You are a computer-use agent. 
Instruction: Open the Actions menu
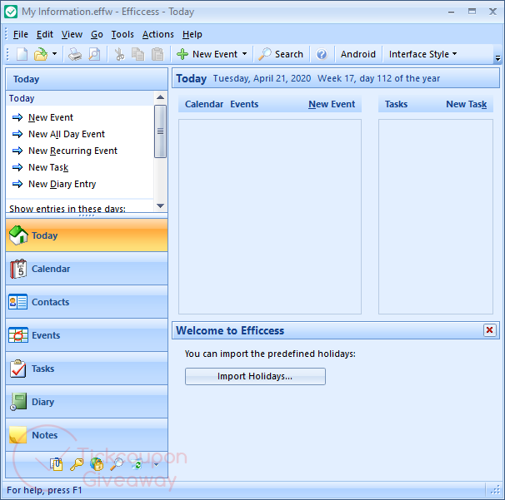tap(157, 34)
